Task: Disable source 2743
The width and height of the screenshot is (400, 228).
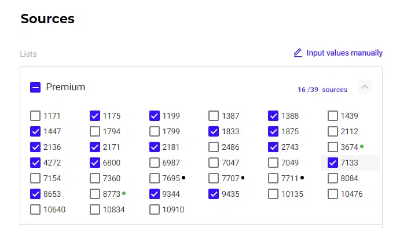Action: click(273, 147)
